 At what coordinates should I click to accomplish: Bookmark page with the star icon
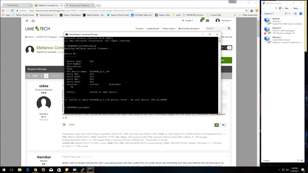coord(246,10)
